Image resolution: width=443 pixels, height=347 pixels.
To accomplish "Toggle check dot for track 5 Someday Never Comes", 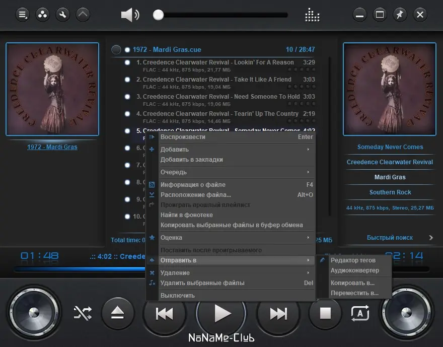I will tap(127, 131).
